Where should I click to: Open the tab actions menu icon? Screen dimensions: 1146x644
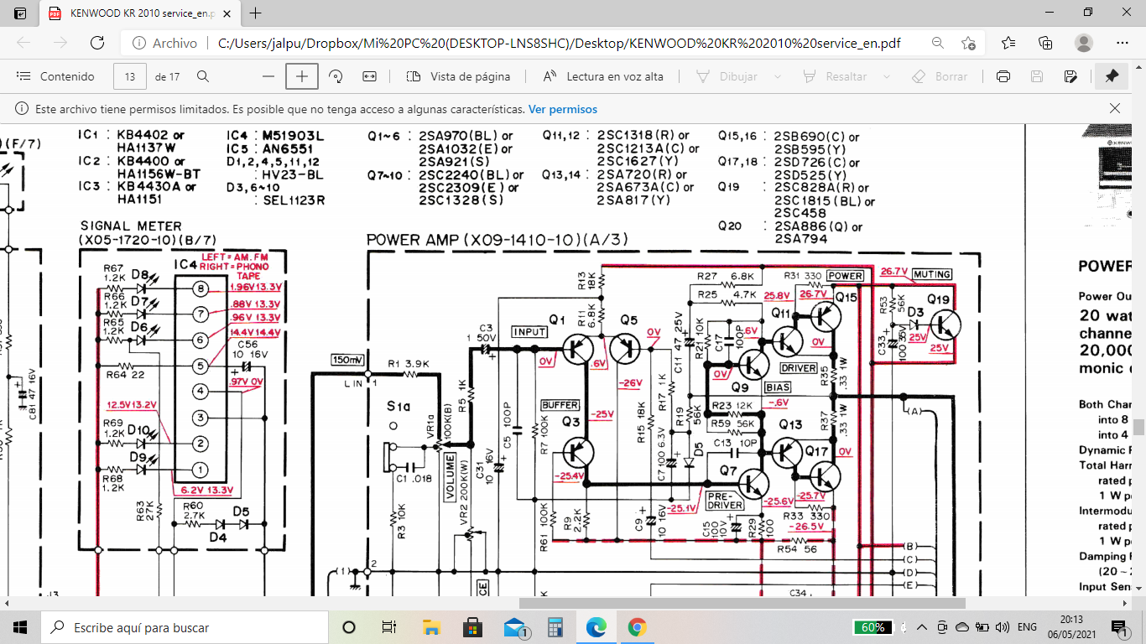(20, 13)
